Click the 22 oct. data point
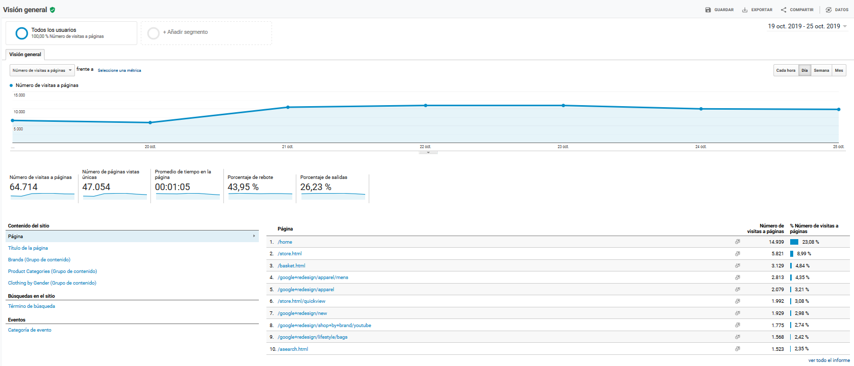The height and width of the screenshot is (366, 854). [x=425, y=106]
